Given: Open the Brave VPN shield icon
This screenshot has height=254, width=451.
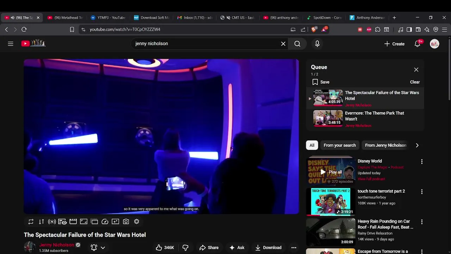Looking at the screenshot, I should click(x=436, y=30).
